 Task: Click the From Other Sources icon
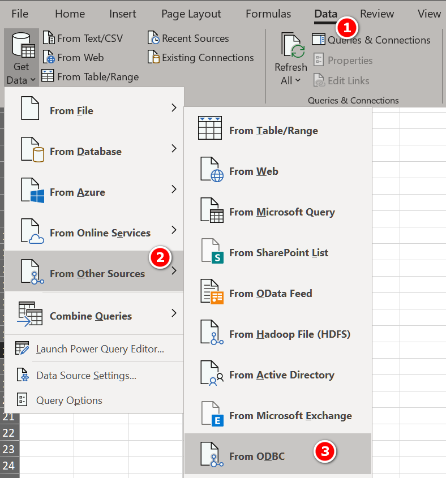coord(32,272)
